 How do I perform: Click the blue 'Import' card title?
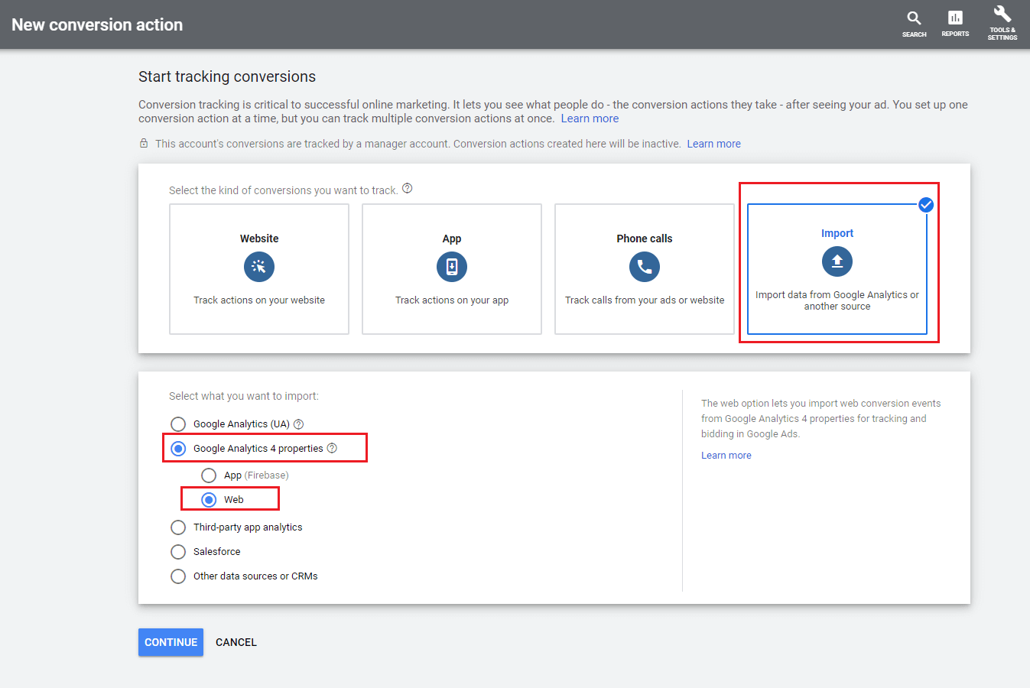(837, 233)
